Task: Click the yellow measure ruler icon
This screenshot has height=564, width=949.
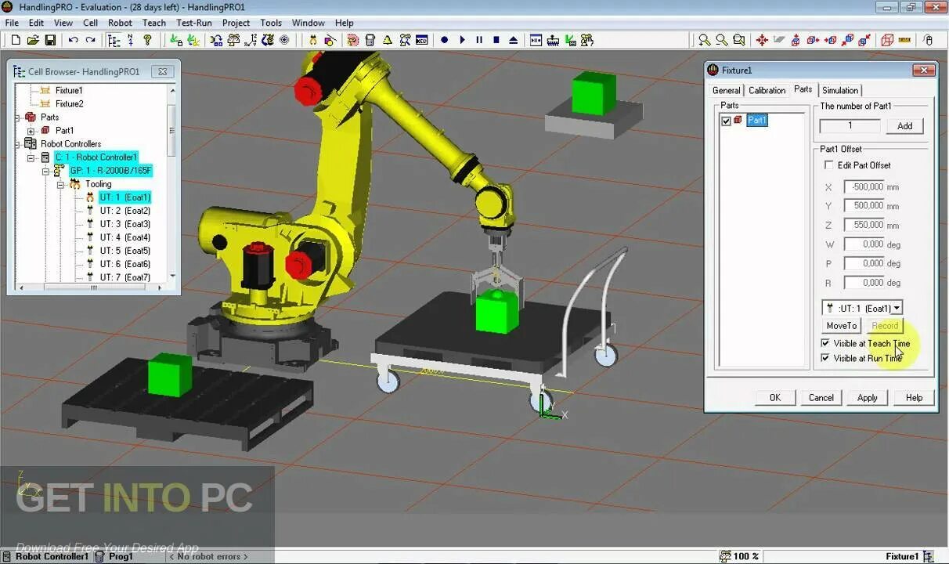Action: click(x=904, y=40)
